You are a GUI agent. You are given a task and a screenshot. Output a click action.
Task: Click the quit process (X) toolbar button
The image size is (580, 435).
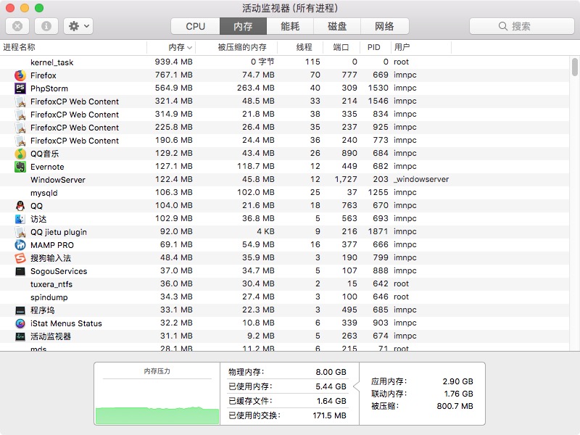click(17, 26)
